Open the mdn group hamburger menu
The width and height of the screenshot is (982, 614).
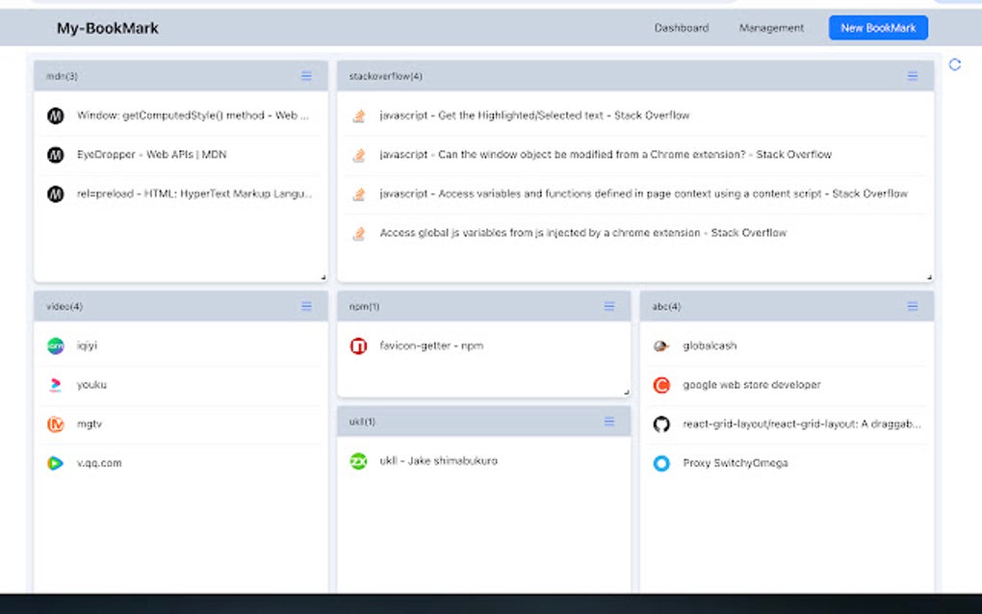tap(306, 76)
